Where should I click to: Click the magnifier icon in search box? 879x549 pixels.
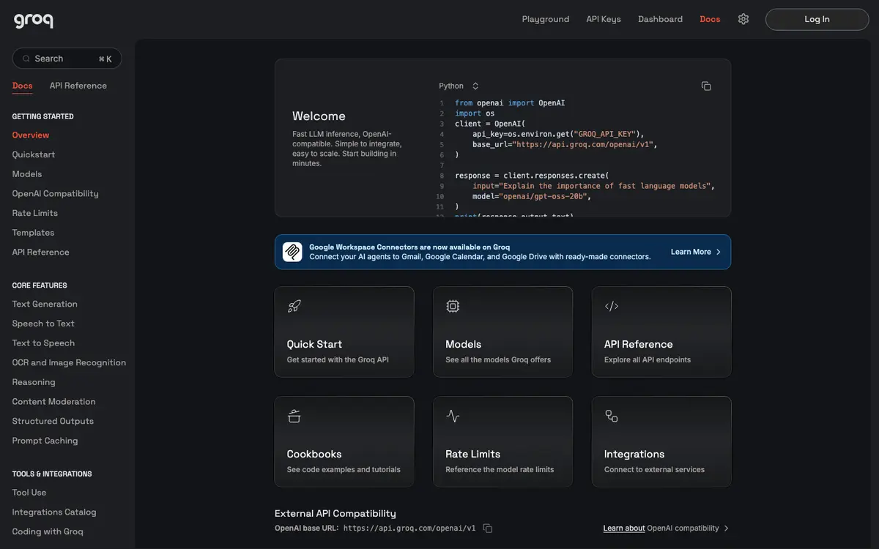click(26, 59)
